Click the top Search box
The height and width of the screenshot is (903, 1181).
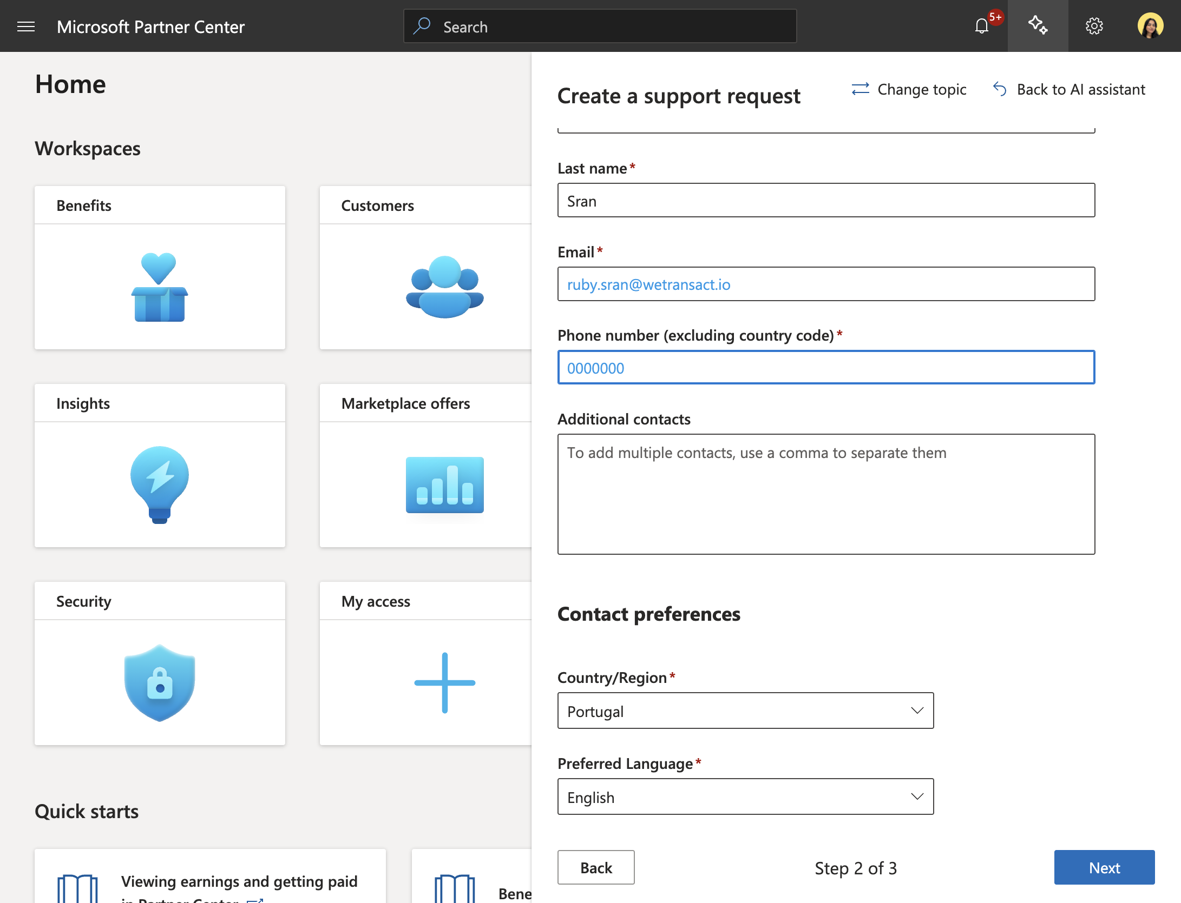[600, 26]
